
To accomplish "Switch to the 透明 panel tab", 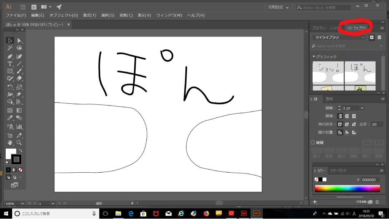I will pyautogui.click(x=329, y=99).
